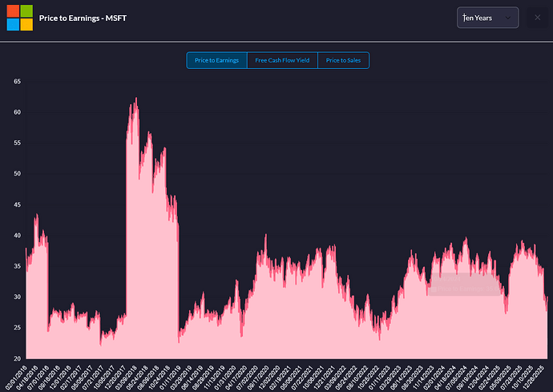Click the 12/21/2021 date label

point(325,378)
